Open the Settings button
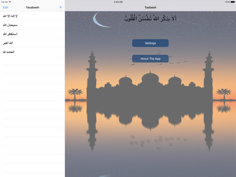This screenshot has width=236, height=177. point(150,43)
